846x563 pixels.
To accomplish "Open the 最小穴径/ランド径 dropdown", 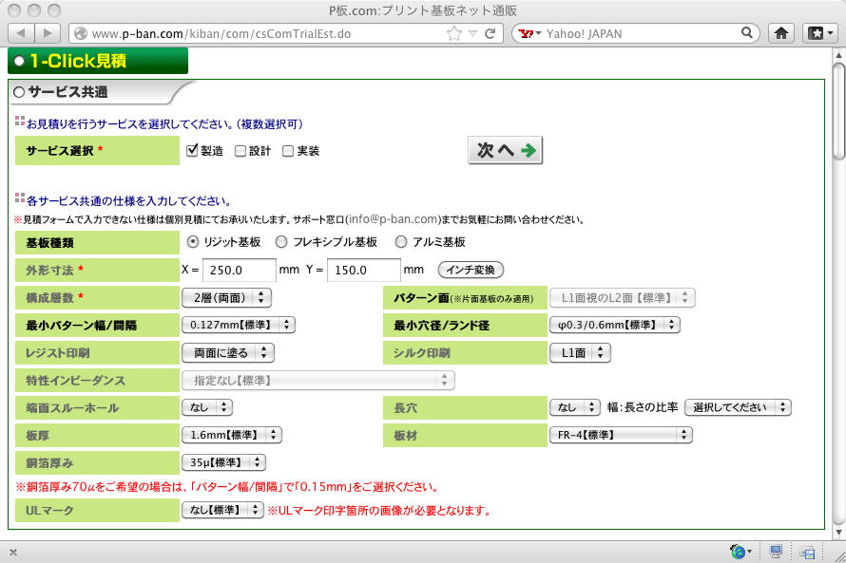I will point(614,325).
